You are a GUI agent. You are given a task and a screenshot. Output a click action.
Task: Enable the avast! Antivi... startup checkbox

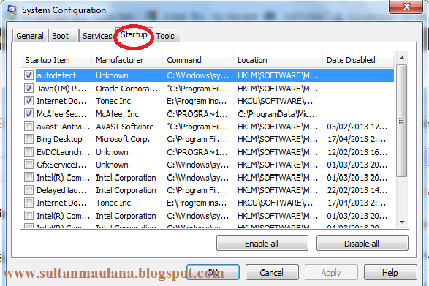click(x=29, y=127)
